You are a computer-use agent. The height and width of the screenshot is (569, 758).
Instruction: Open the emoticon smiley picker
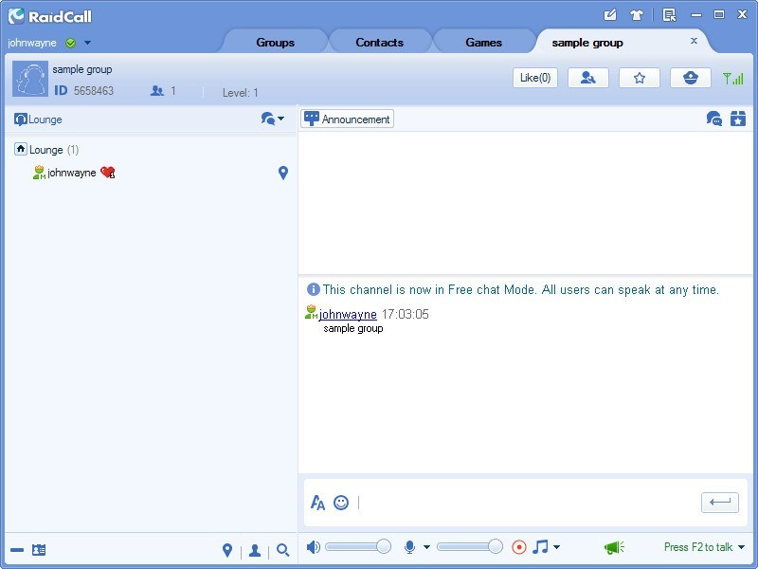341,503
